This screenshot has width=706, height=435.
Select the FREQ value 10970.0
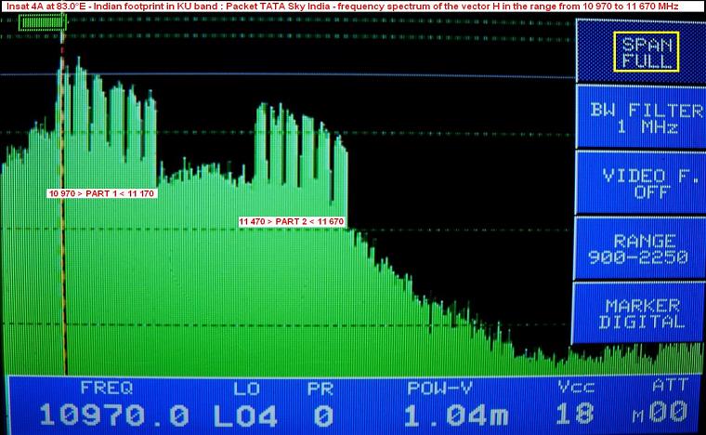114,415
